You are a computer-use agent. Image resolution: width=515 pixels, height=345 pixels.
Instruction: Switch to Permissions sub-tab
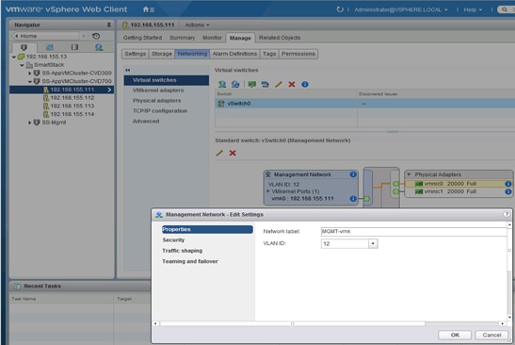(298, 54)
